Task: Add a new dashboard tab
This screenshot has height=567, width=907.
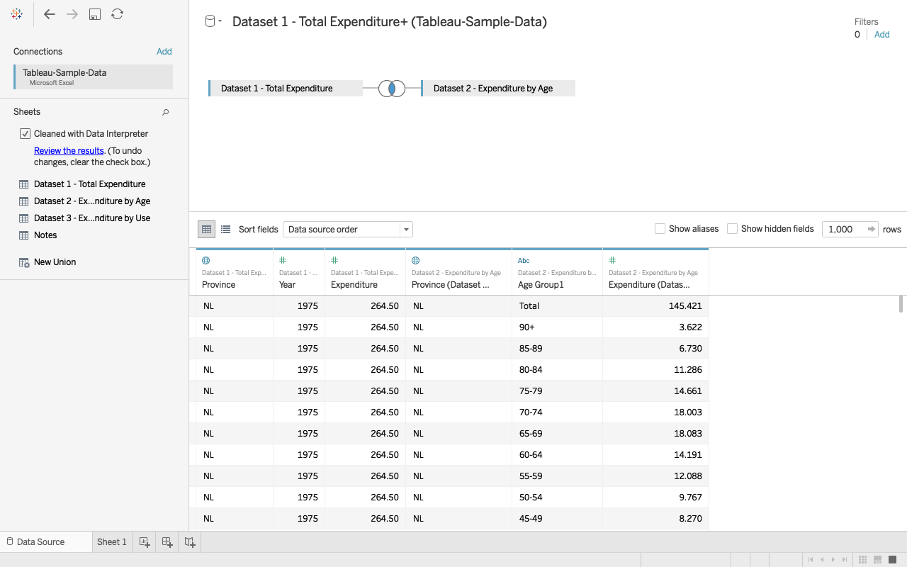Action: pyautogui.click(x=167, y=541)
